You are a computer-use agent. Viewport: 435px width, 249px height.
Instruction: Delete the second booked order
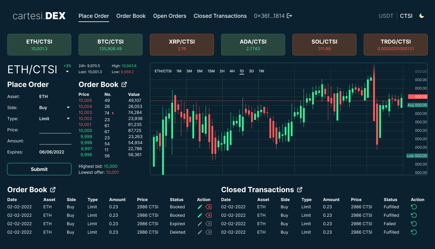click(208, 215)
